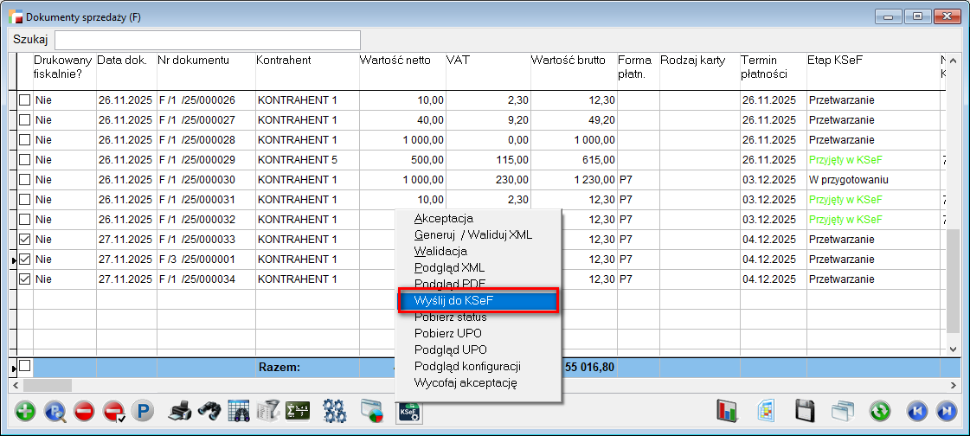Screen dimensions: 970x436
Task: Open search with the binoculars icon
Action: (209, 411)
